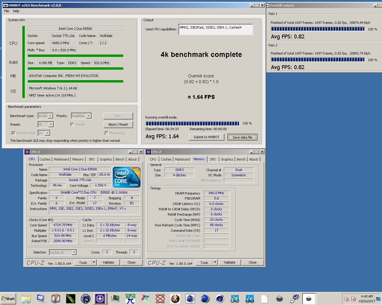Open the green RAM stick taskbar icon
382x305 pixels.
(x=71, y=298)
